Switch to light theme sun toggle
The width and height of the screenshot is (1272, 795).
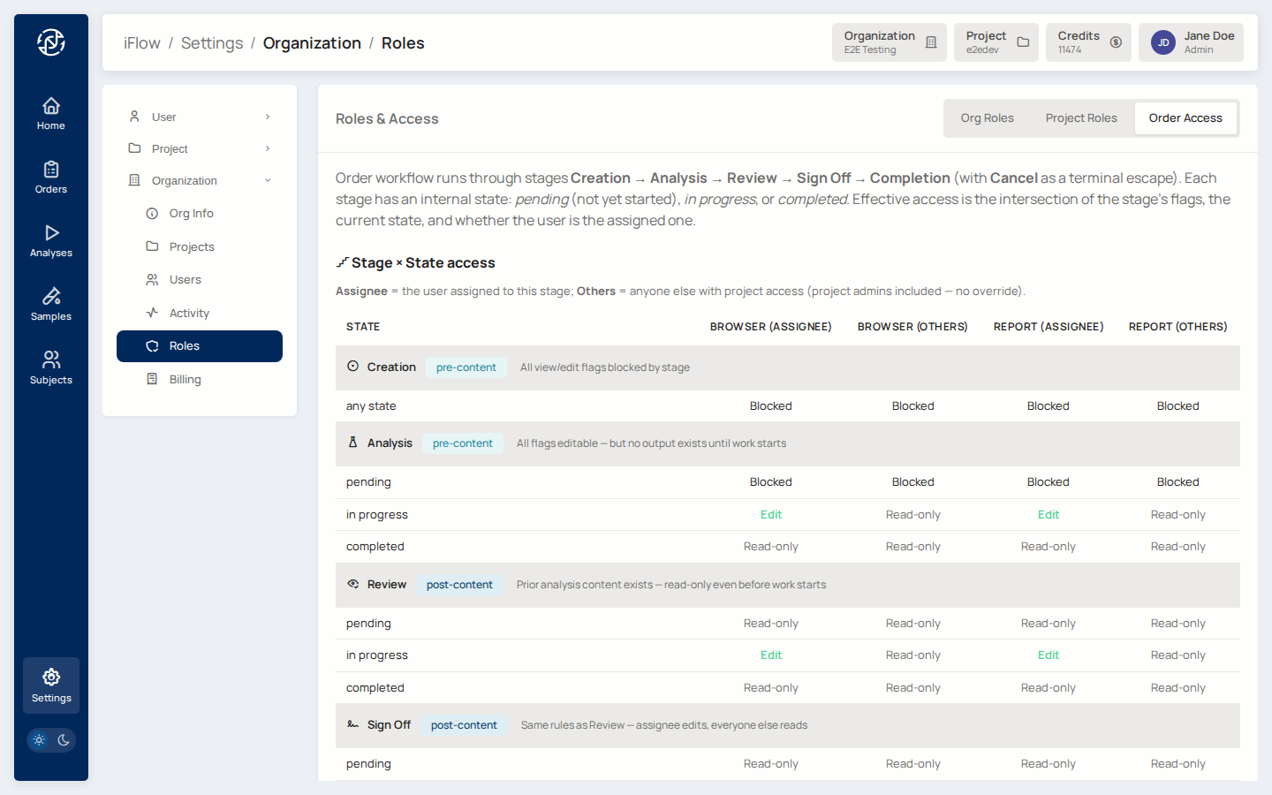click(x=39, y=740)
